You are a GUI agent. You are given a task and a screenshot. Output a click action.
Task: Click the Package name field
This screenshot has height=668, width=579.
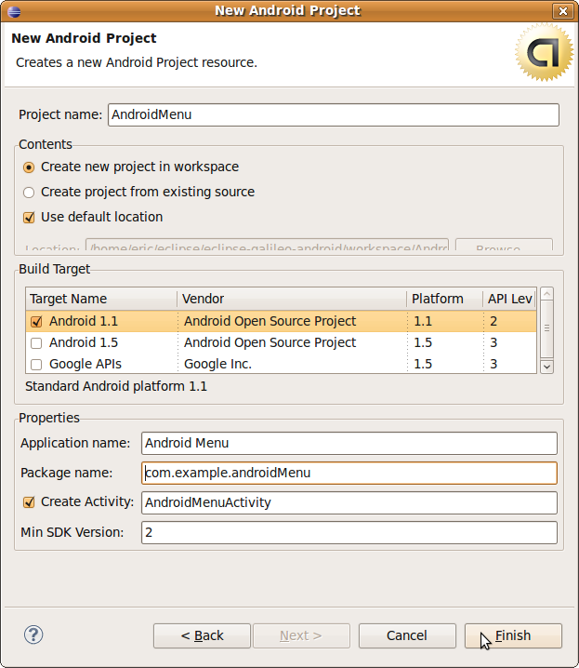coord(349,473)
